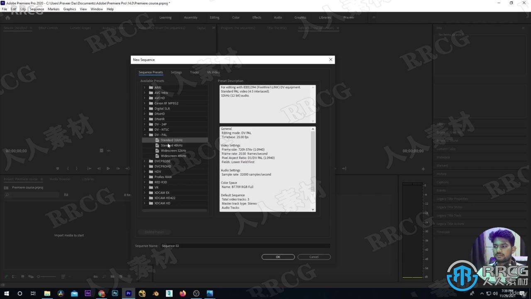Image resolution: width=531 pixels, height=299 pixels.
Task: Open File Explorer from the taskbar
Action: [x=47, y=293]
